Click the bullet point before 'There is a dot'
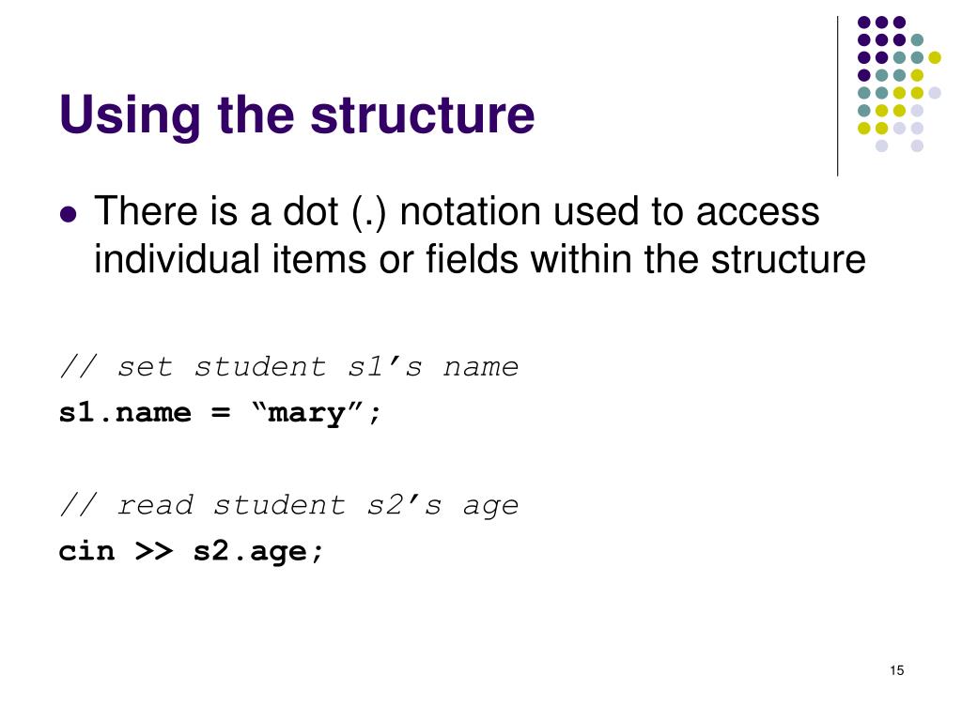Screen dimensions: 962x721 [69, 215]
